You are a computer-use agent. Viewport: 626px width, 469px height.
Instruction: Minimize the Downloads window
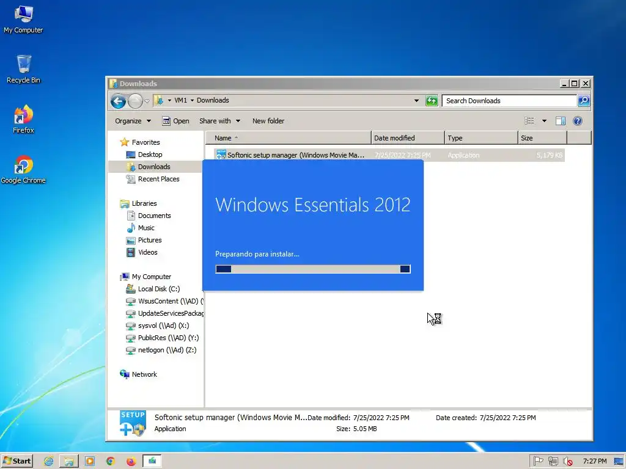(x=564, y=83)
